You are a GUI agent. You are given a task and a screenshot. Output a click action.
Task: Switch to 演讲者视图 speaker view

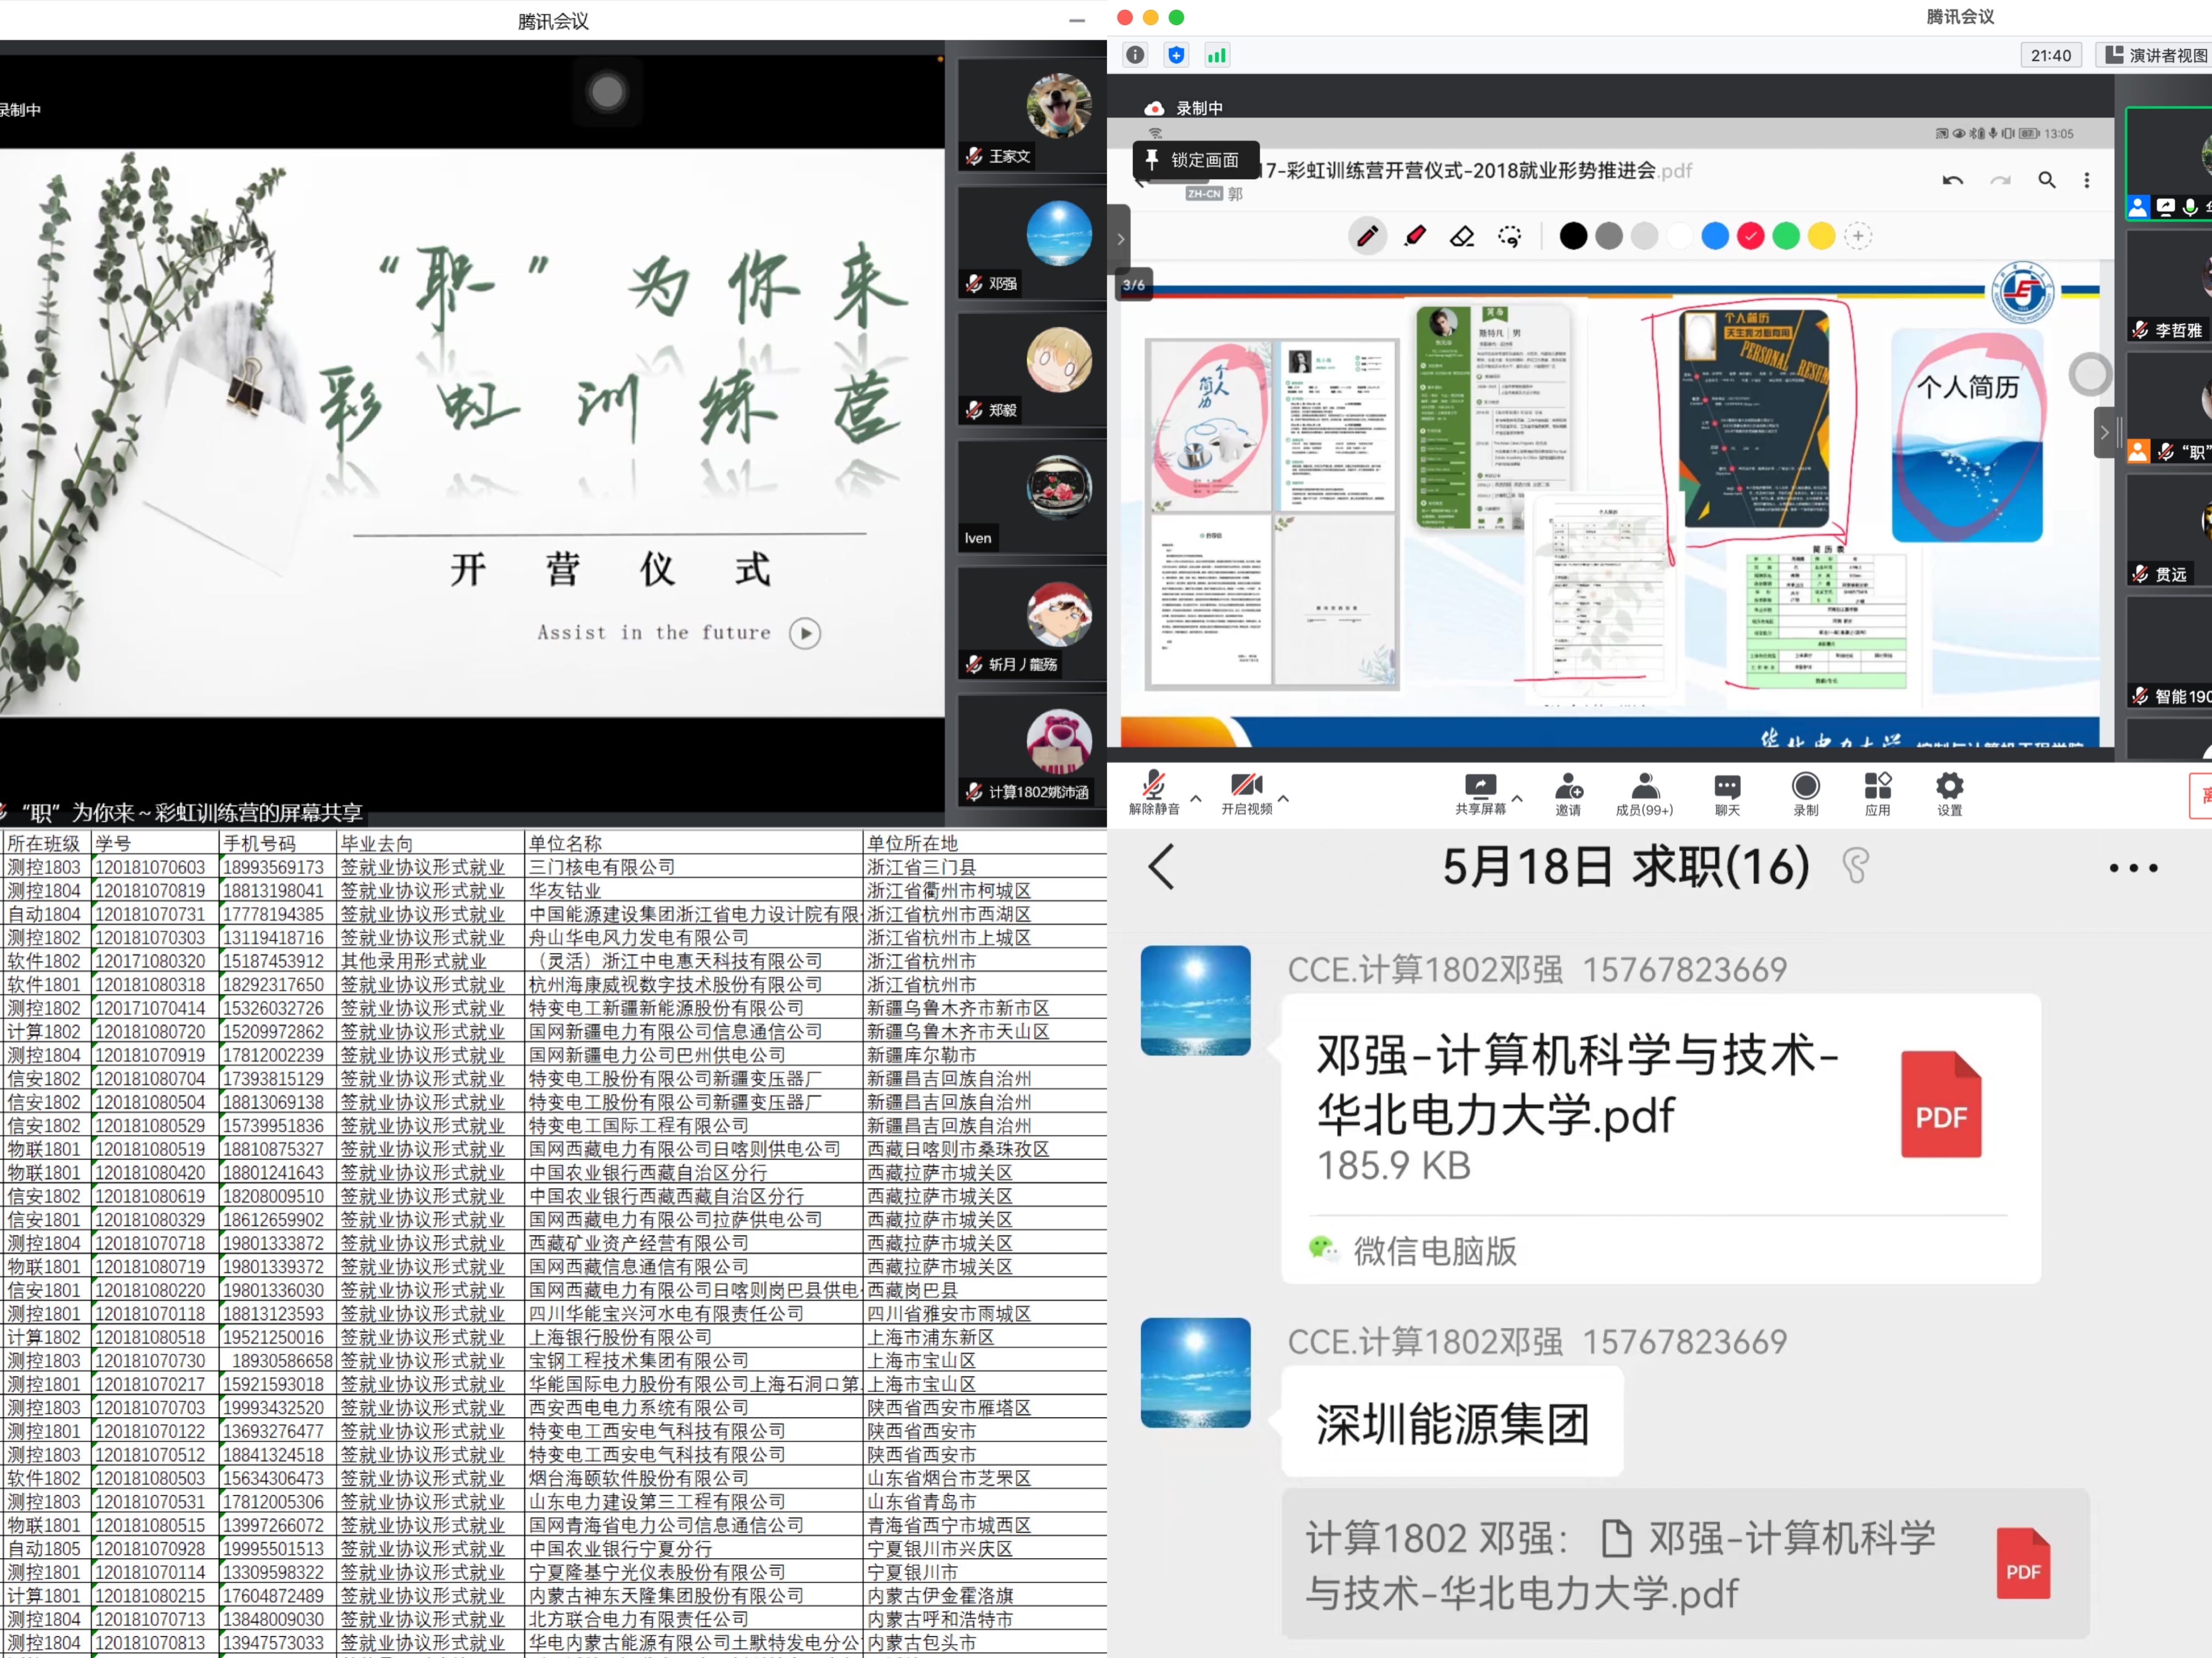pyautogui.click(x=2152, y=55)
